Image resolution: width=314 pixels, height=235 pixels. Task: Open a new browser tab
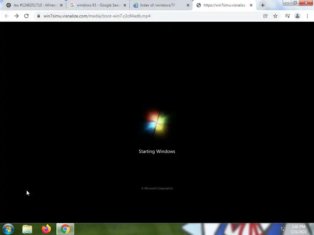click(x=263, y=5)
